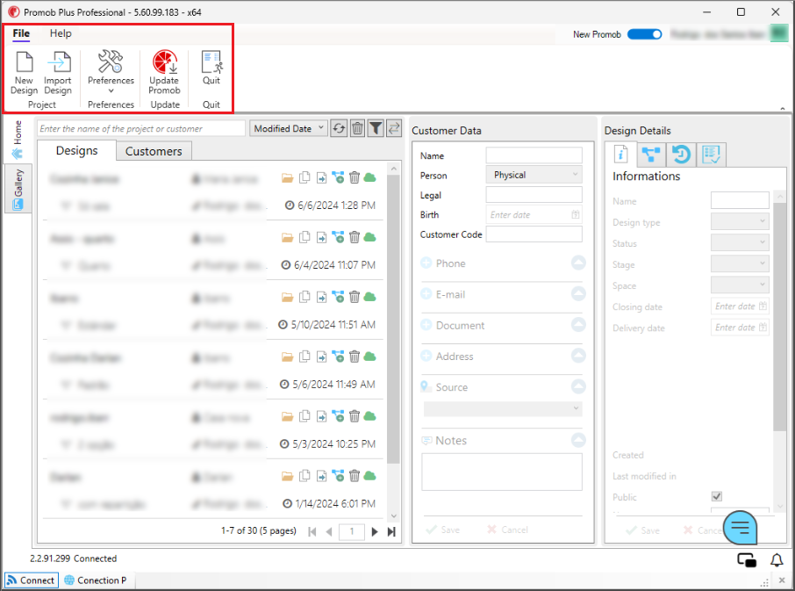Click share-tree icon for the 5/6/2024 design

pos(338,357)
